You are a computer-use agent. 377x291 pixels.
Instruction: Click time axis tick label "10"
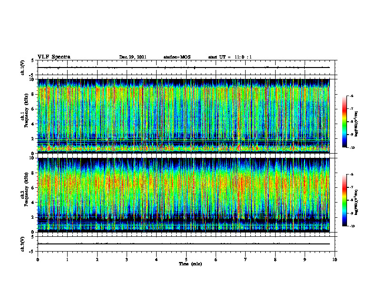point(335,260)
